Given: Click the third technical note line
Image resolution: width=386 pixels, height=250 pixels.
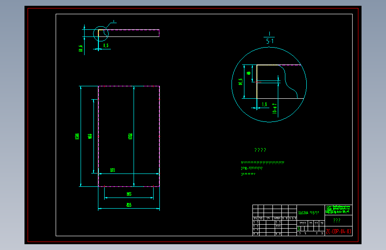Looking at the screenshot, I should coord(248,174).
